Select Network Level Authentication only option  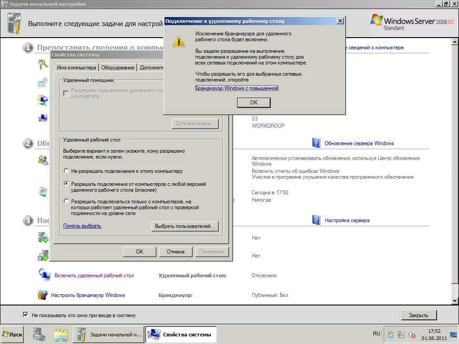pyautogui.click(x=66, y=201)
